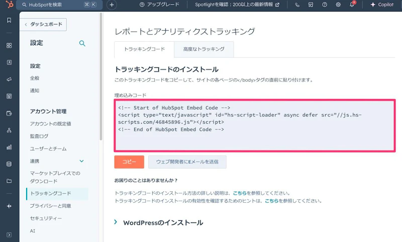
Task: Expand the left navigation rail
Action: pos(9,235)
